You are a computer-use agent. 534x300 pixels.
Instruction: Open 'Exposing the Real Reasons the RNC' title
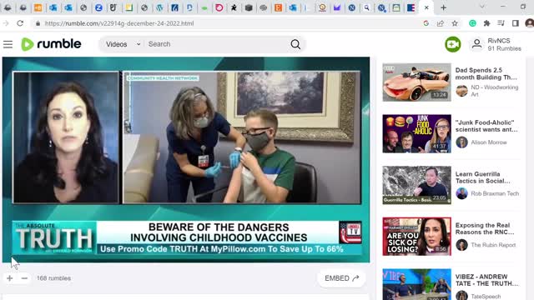click(485, 228)
